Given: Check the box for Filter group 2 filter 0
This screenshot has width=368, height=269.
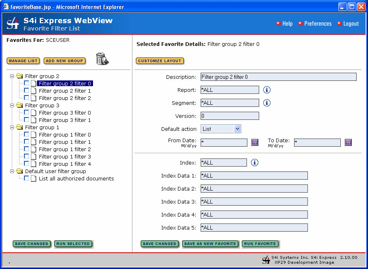Looking at the screenshot, I should (26, 83).
